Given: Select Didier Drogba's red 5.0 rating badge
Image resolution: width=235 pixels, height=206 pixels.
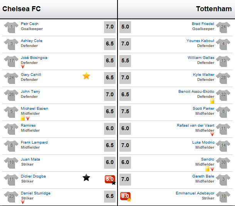Looking at the screenshot, I should point(110,179).
